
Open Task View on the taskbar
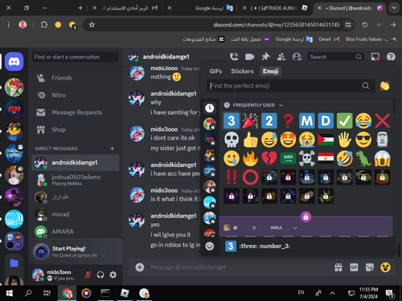click(47, 293)
